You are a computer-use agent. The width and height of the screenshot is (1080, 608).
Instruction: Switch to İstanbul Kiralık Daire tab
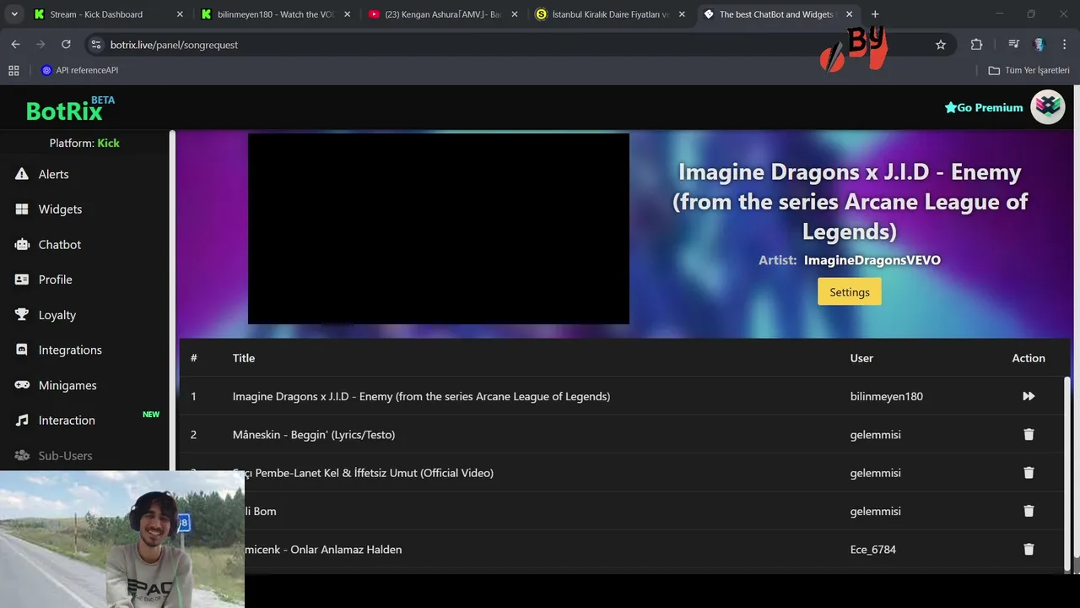[x=609, y=14]
